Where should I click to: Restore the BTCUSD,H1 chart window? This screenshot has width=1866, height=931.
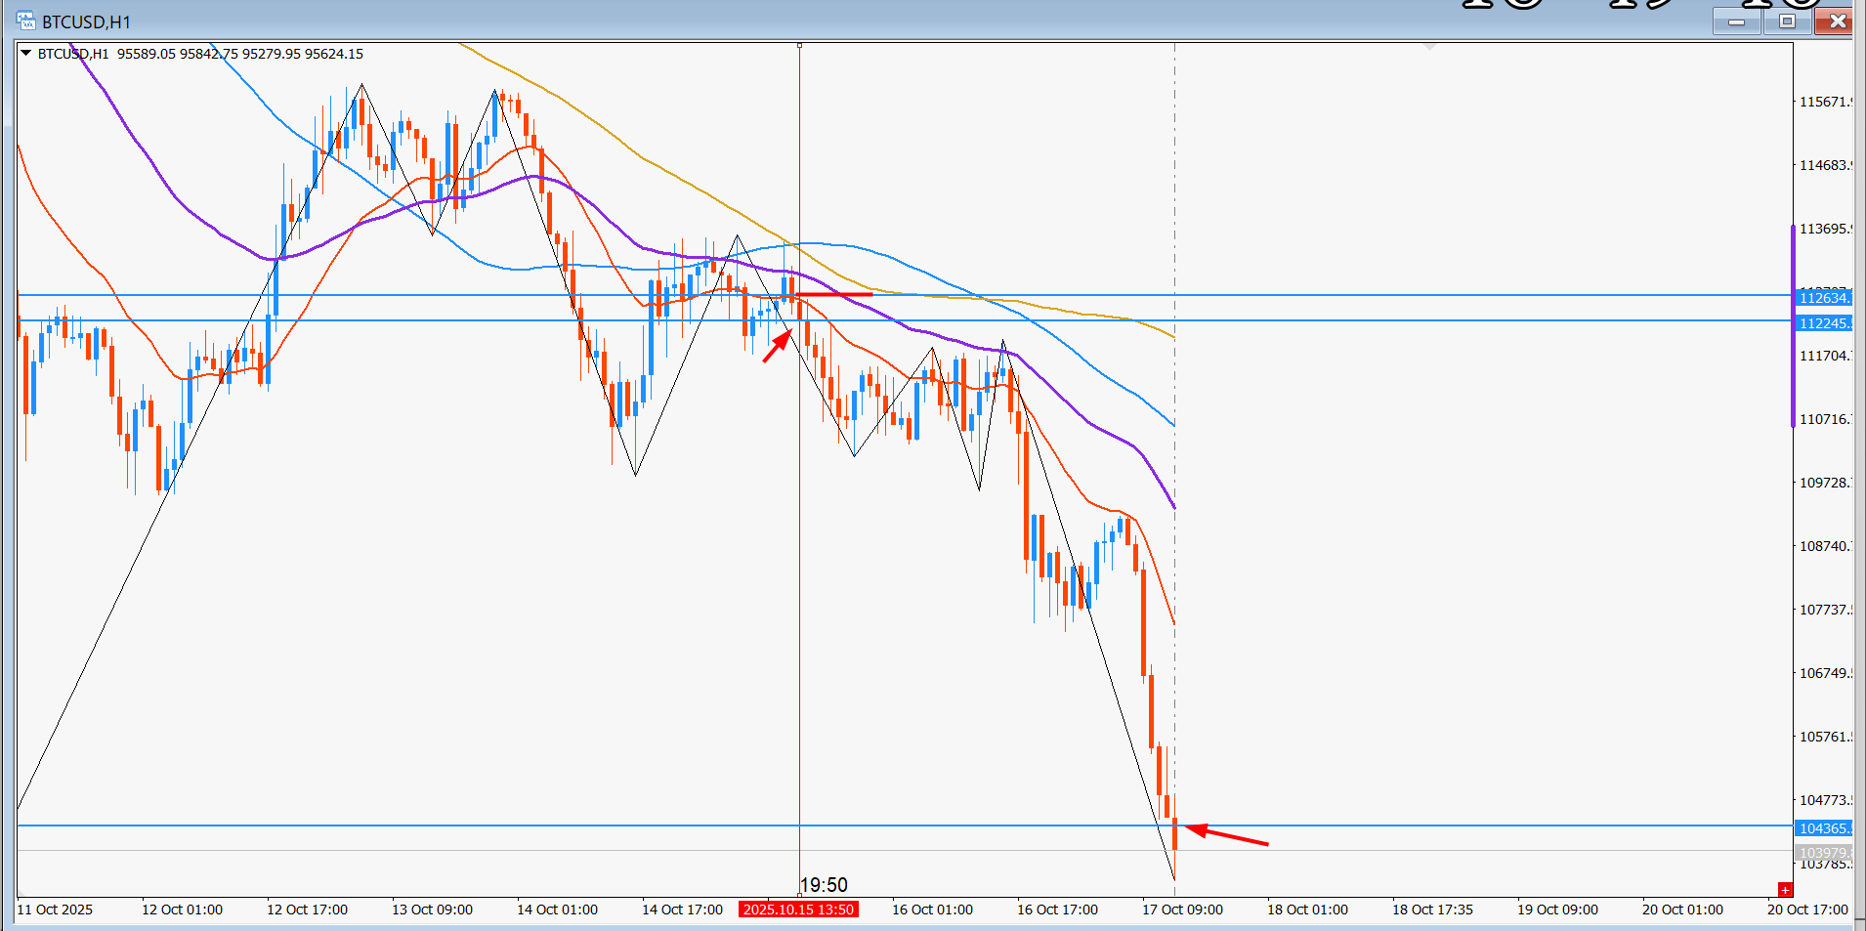click(1787, 21)
